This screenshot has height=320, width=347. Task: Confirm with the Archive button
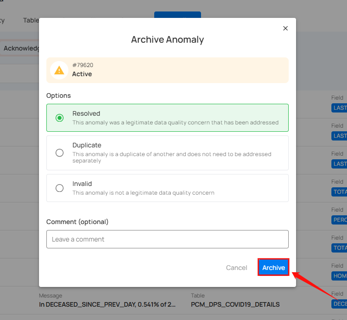(274, 267)
